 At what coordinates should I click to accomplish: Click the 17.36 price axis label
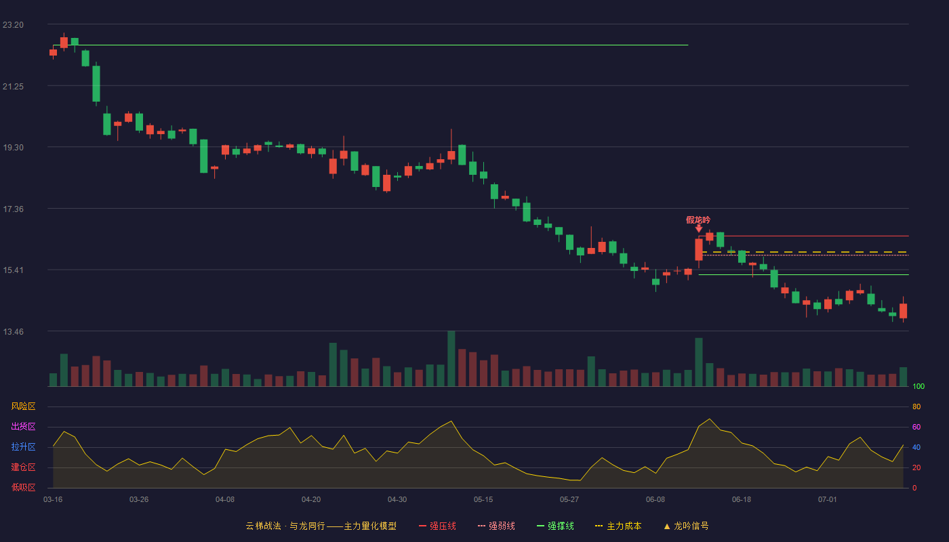click(x=13, y=209)
